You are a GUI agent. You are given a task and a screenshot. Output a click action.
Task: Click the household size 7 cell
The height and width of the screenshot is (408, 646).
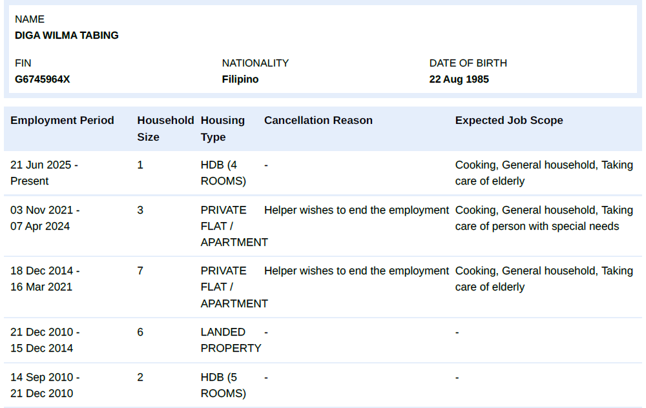click(x=140, y=270)
